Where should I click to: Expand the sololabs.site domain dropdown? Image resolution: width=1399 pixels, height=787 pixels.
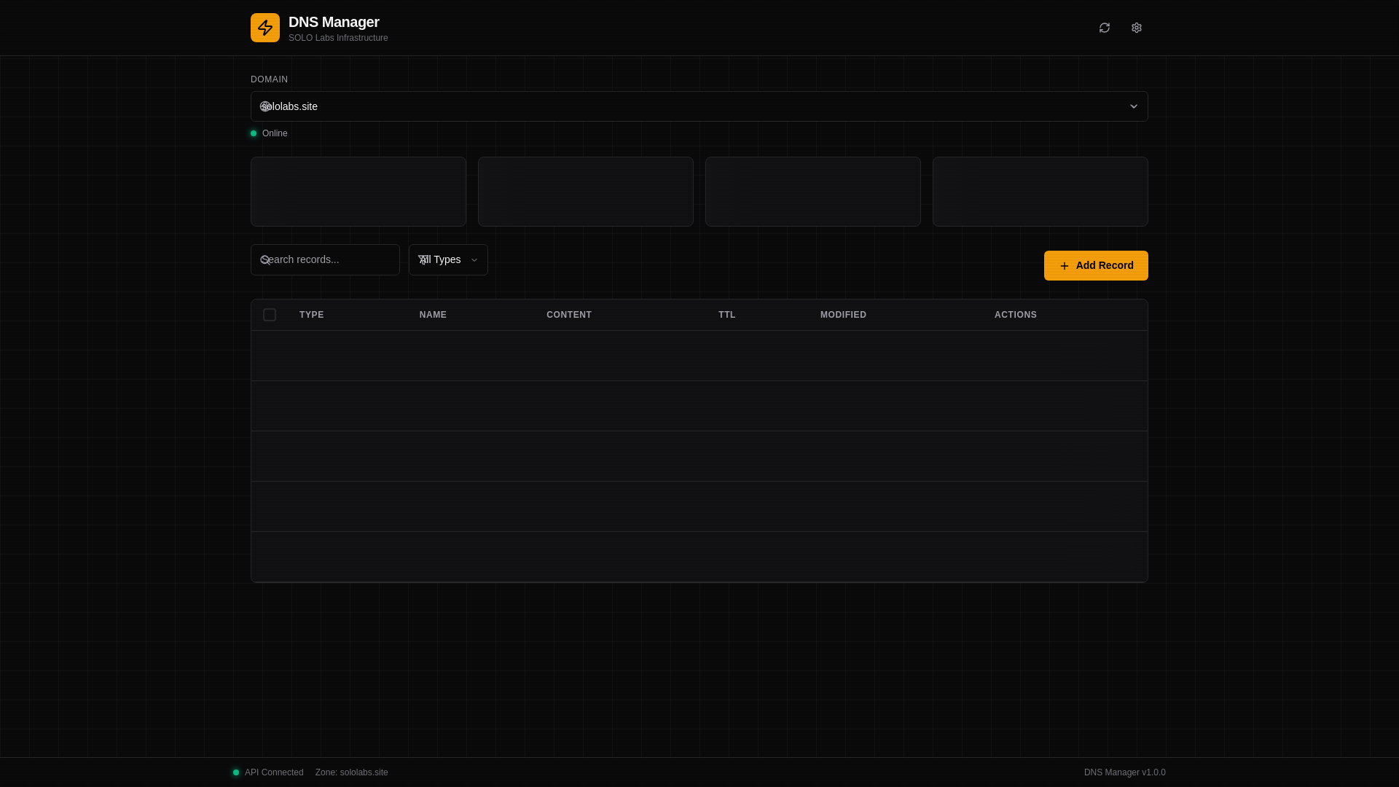pos(699,106)
